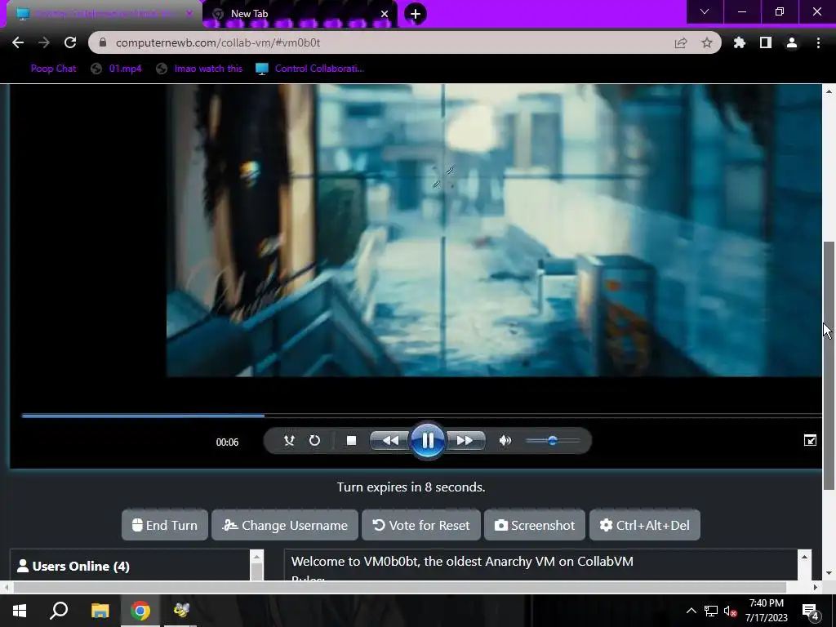Open the lmao watch this bookmark

(x=199, y=69)
